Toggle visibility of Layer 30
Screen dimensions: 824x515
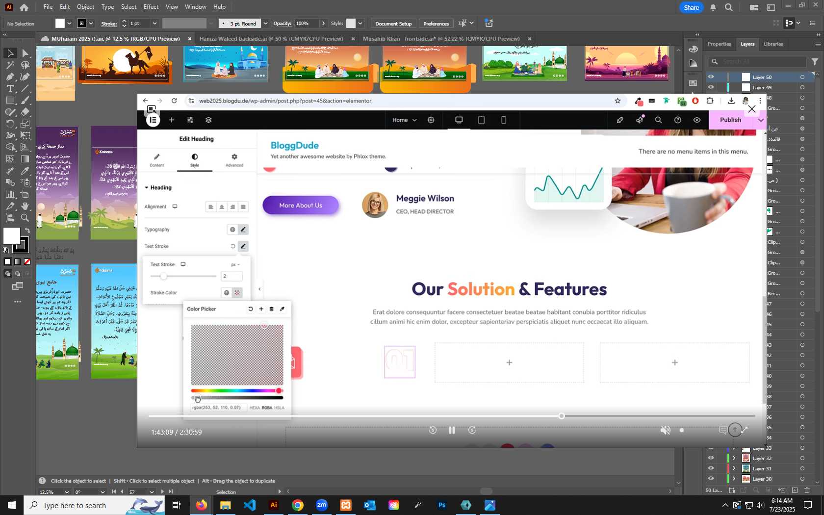(711, 479)
